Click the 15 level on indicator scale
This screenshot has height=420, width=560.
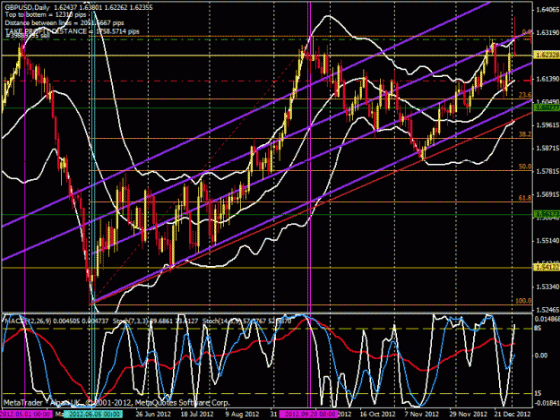[538, 393]
